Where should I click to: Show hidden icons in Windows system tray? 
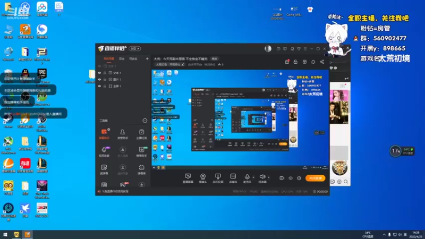coord(384,234)
